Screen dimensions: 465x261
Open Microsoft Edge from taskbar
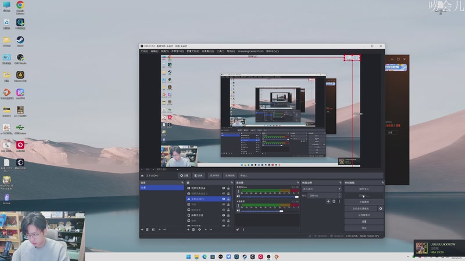pos(205,256)
